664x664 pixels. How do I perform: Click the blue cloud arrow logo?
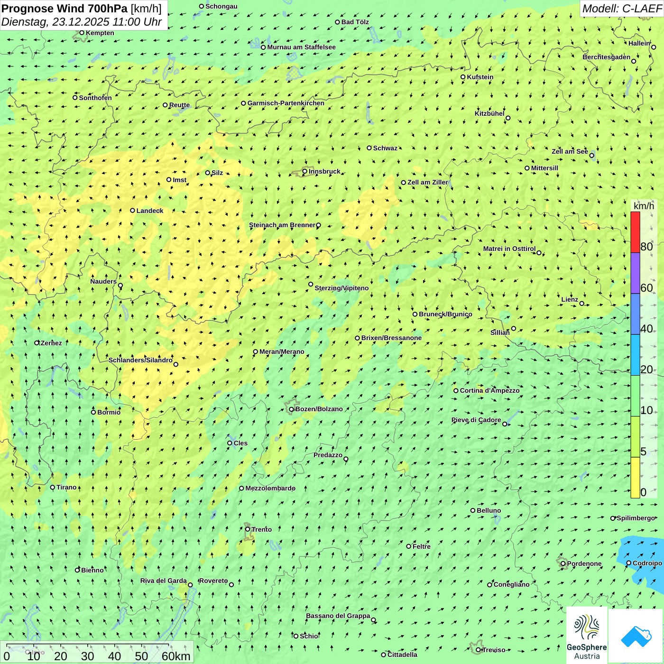coord(636,636)
